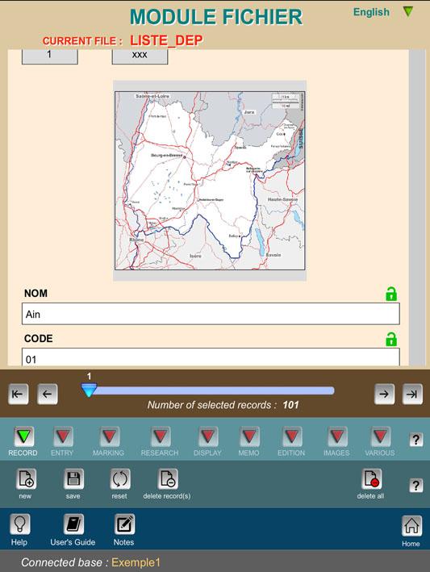The width and height of the screenshot is (430, 572).
Task: Expand the MARKING menu triangle
Action: click(110, 436)
